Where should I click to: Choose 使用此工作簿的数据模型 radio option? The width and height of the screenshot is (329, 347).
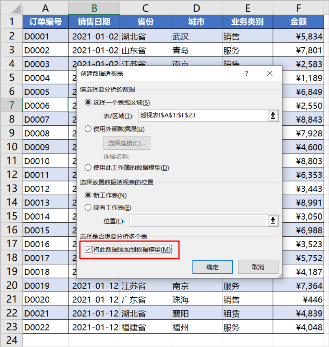click(x=88, y=168)
